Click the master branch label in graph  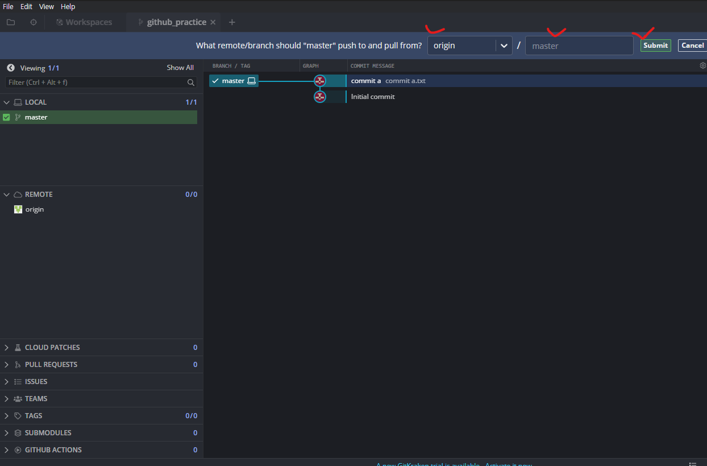(x=234, y=81)
